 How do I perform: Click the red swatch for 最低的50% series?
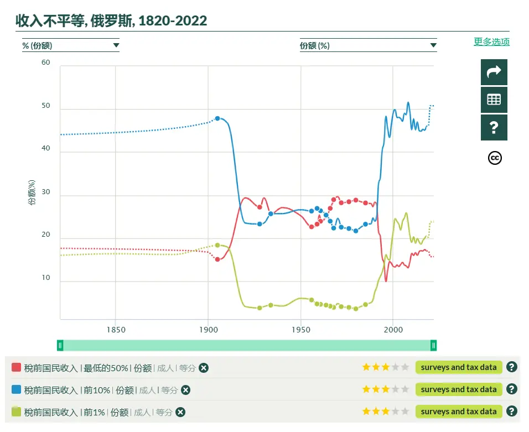point(16,367)
